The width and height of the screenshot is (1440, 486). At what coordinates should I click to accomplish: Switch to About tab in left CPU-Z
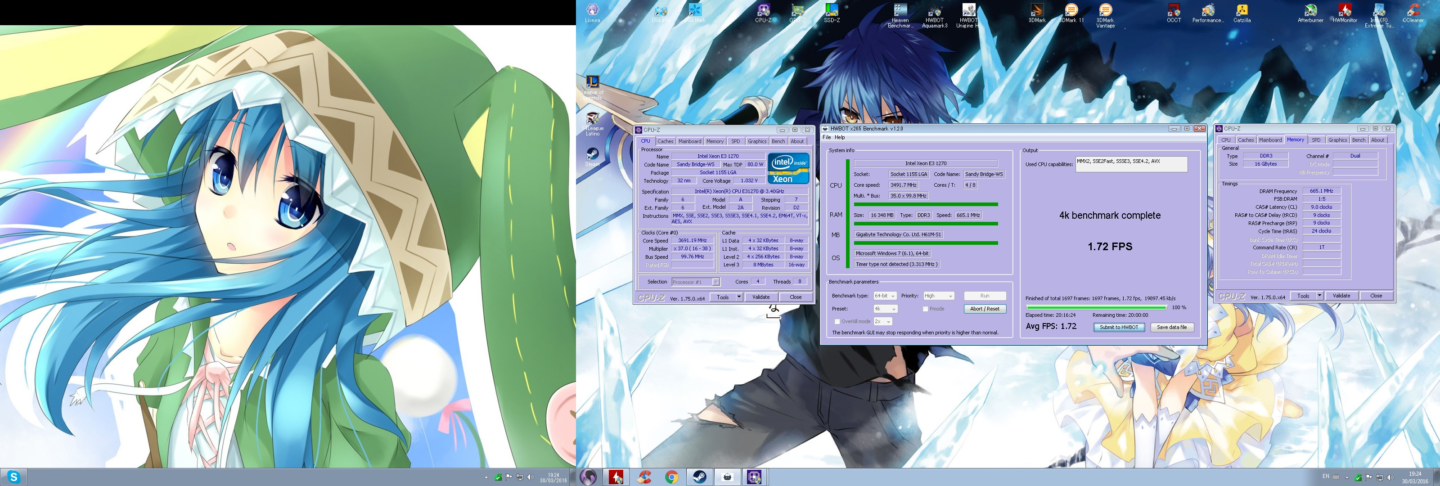point(797,141)
